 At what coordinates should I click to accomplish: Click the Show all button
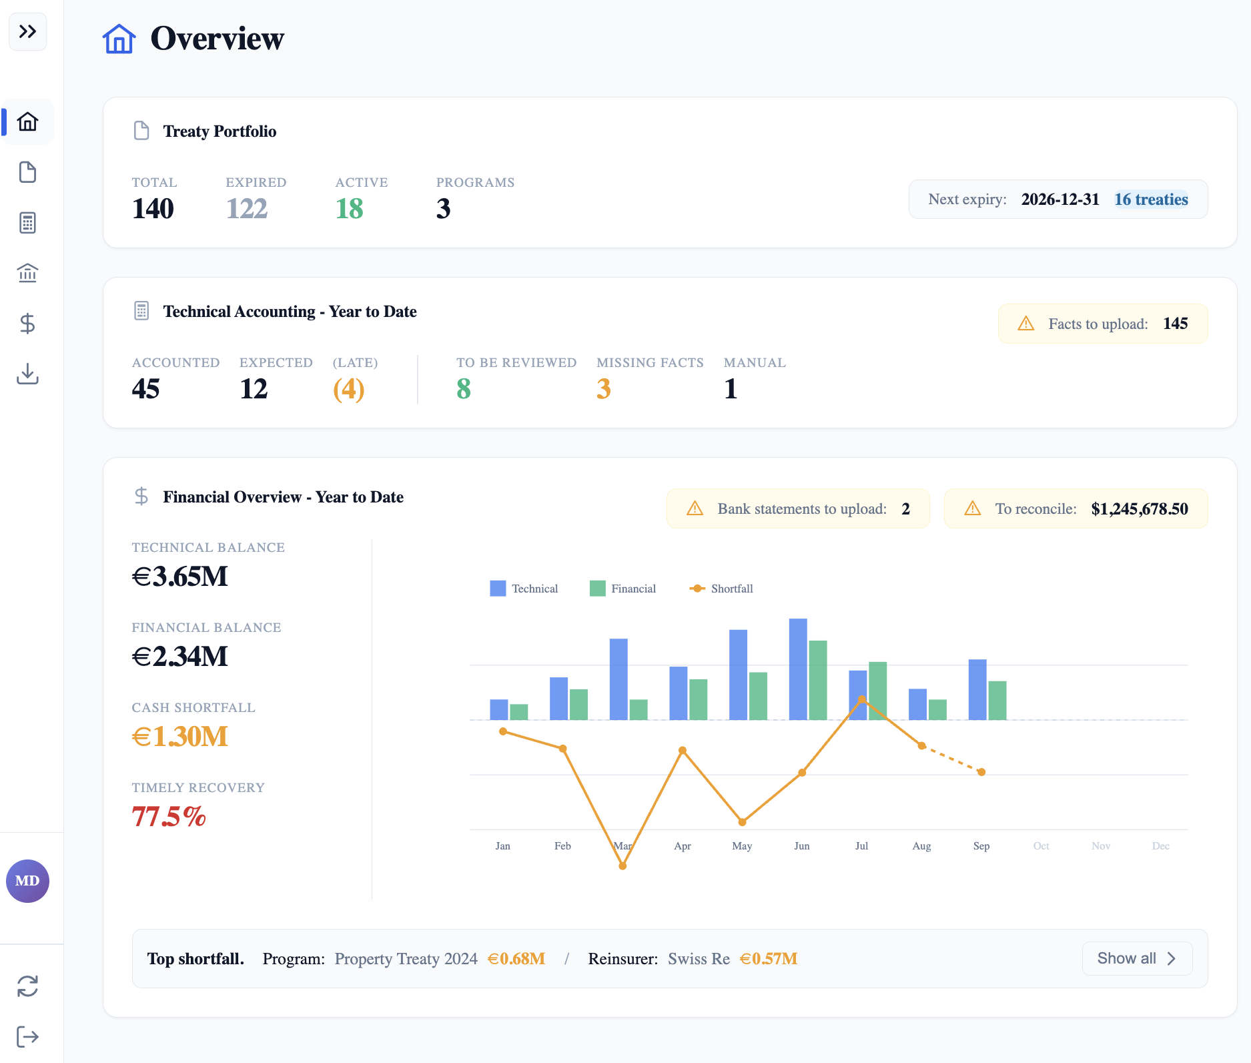(1136, 958)
